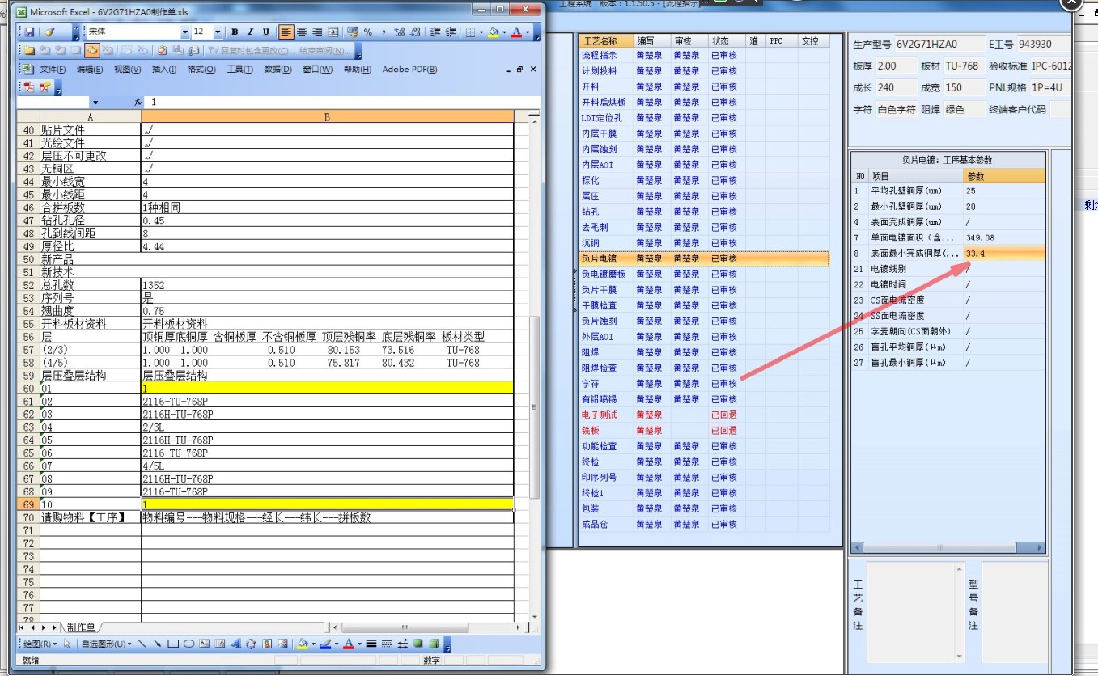Viewport: 1098px width, 676px height.
Task: Toggle Bold formatting in Excel
Action: pos(235,32)
